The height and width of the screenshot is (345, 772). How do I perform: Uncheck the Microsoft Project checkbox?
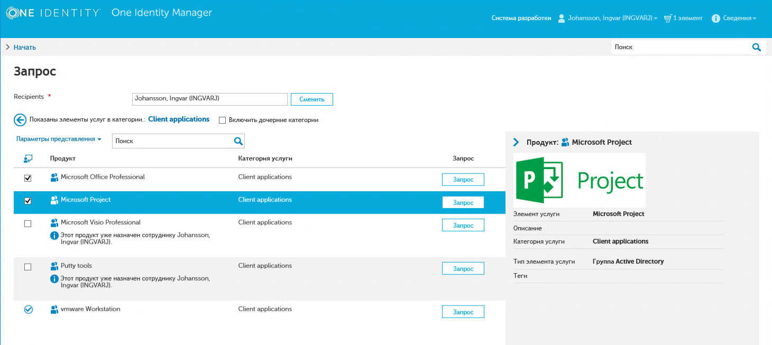pyautogui.click(x=28, y=201)
